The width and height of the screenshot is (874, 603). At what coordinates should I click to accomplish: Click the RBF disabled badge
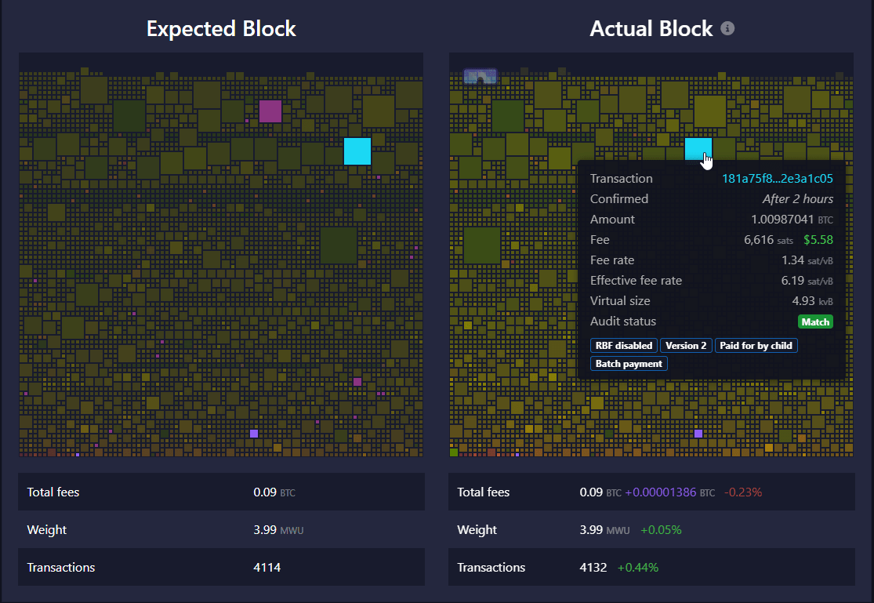[x=624, y=346]
